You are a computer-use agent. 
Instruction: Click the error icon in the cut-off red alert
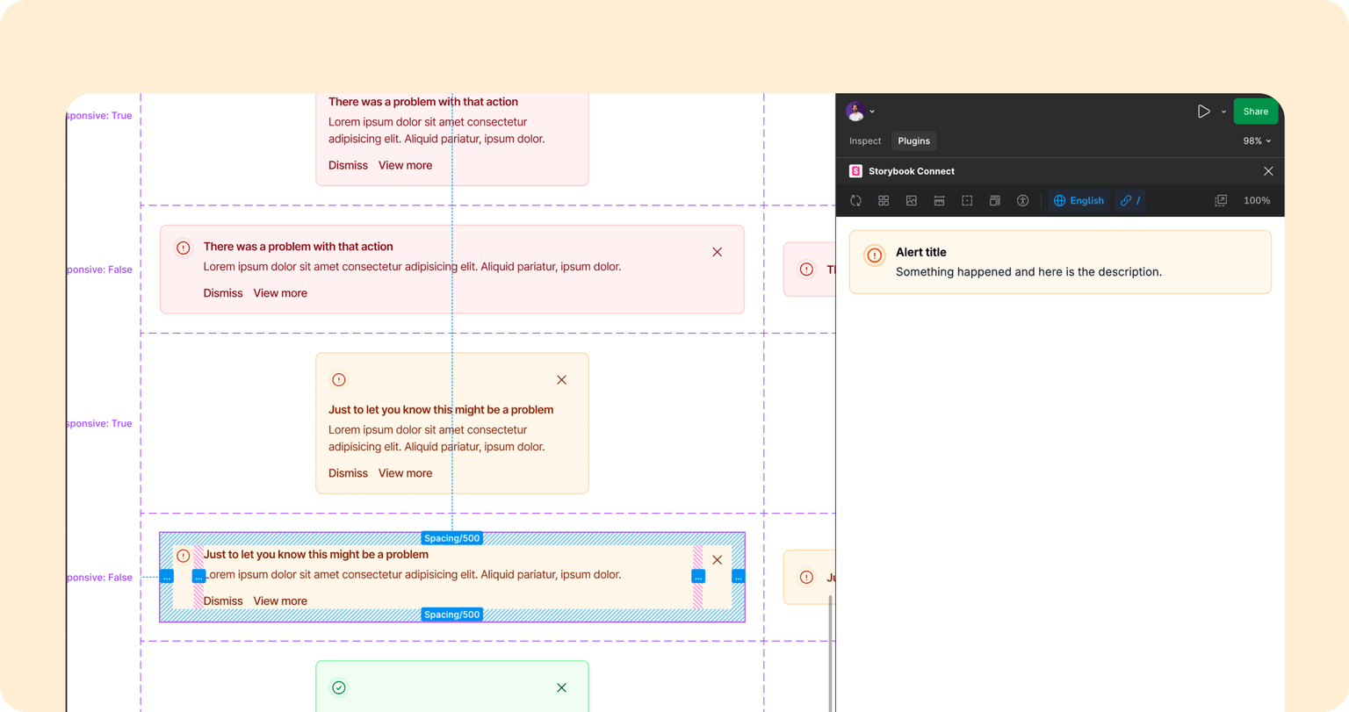coord(806,270)
